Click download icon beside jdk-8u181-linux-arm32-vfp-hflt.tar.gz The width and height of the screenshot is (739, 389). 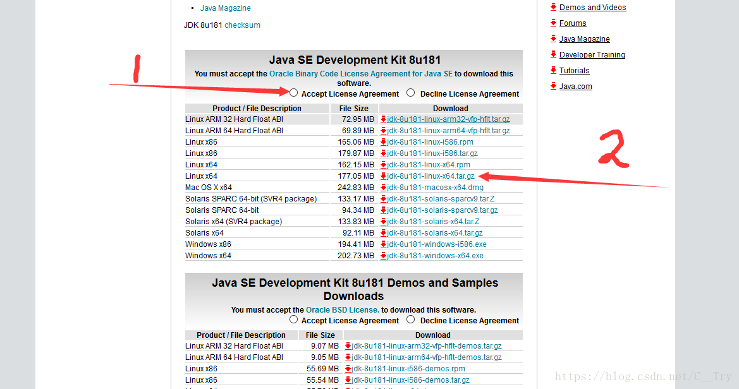(384, 119)
